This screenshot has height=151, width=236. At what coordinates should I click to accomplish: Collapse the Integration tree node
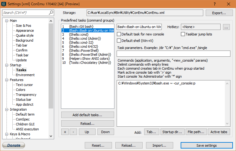pos(6,109)
